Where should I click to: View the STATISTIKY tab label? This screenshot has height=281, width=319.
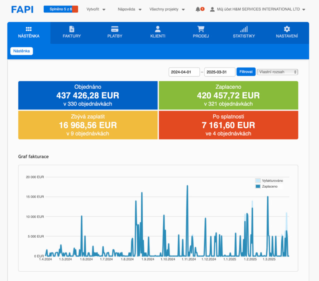(x=244, y=36)
